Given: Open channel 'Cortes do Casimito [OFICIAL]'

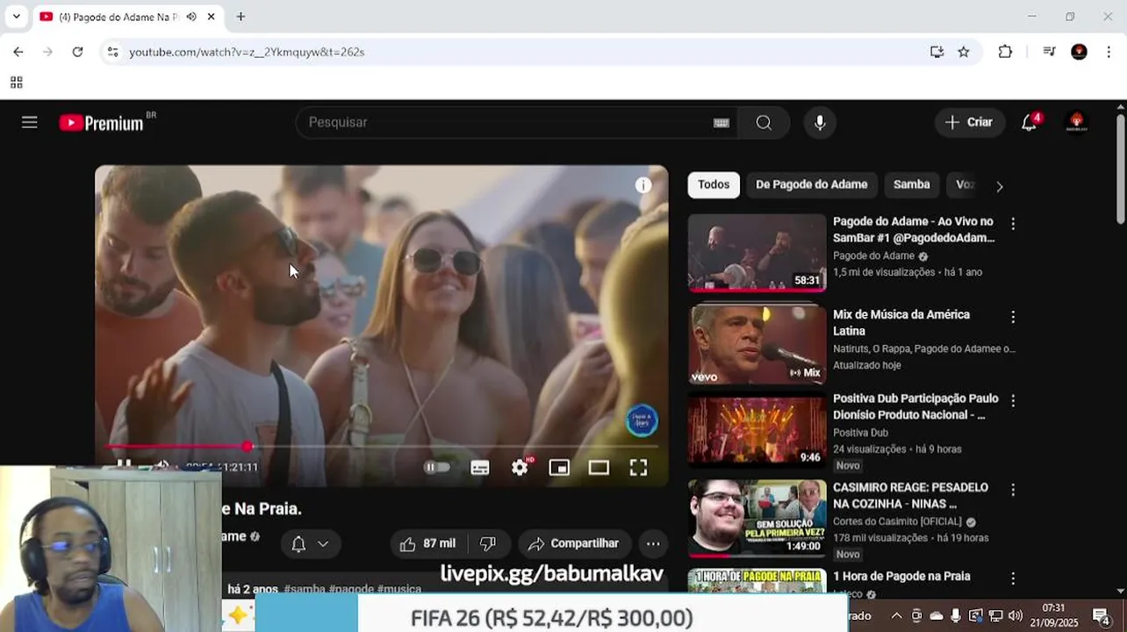Looking at the screenshot, I should [897, 521].
